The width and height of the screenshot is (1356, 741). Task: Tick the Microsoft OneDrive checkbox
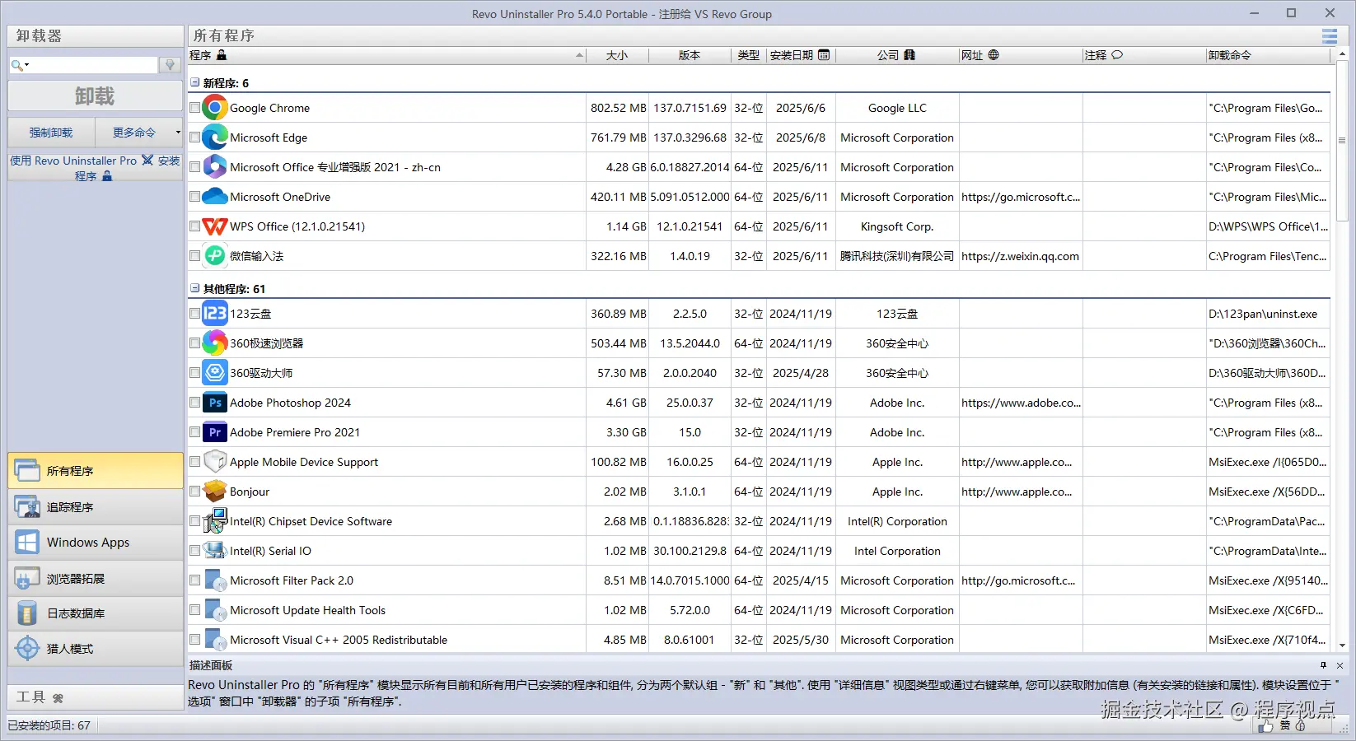pyautogui.click(x=195, y=197)
